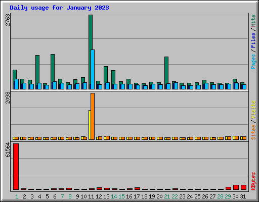Click day label 11 on the x-axis
This screenshot has height=202, width=259.
[91, 196]
